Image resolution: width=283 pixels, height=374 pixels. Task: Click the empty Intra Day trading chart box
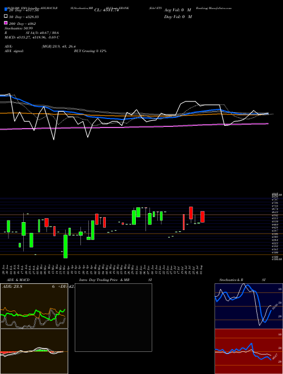(x=113, y=317)
